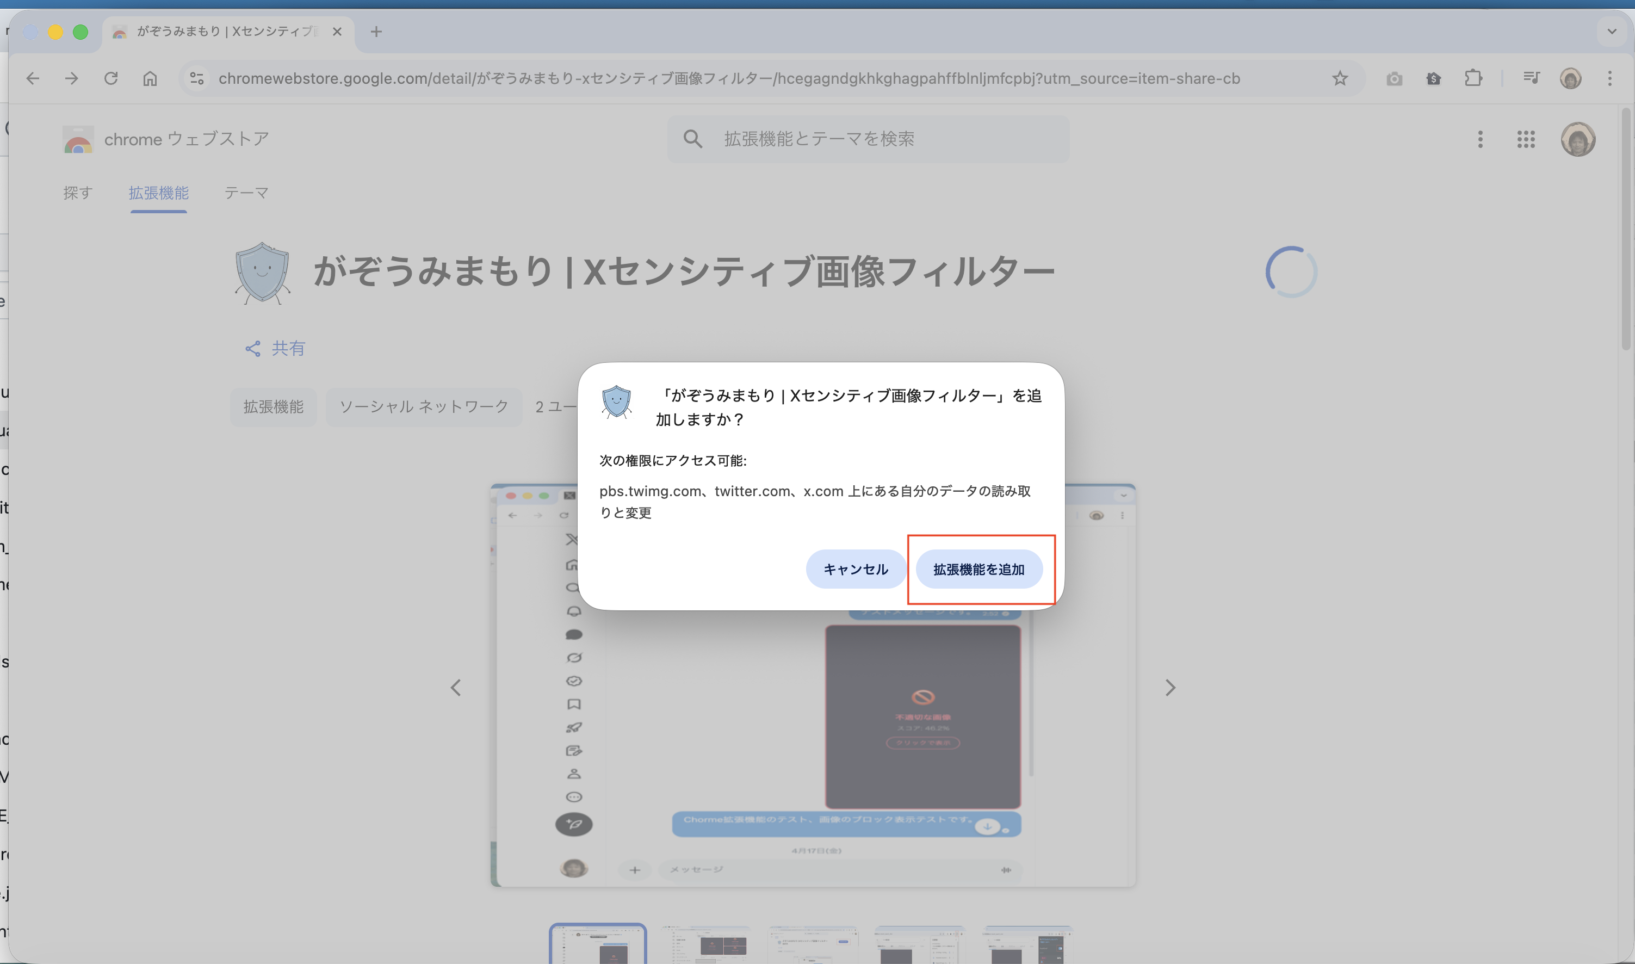
Task: Open the extensions puzzle icon
Action: point(1473,78)
